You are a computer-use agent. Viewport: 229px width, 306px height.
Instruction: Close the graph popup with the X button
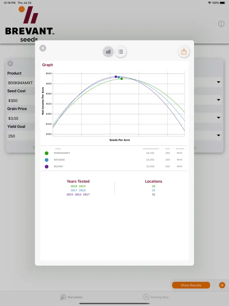click(43, 48)
